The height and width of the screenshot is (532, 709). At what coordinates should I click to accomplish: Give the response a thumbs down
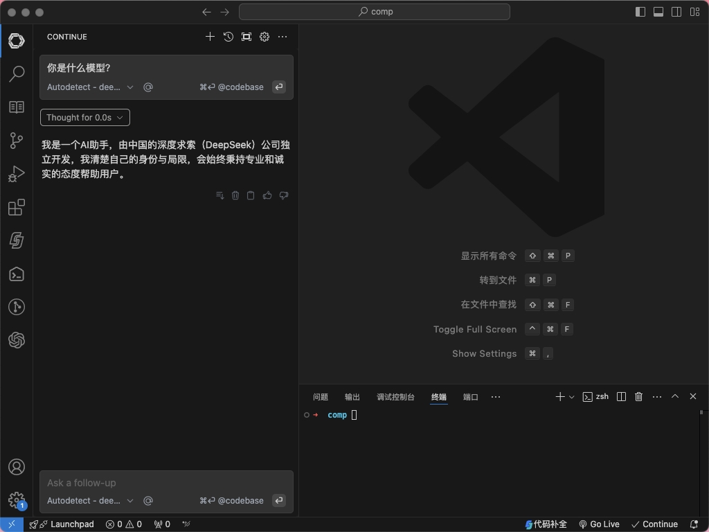[283, 195]
